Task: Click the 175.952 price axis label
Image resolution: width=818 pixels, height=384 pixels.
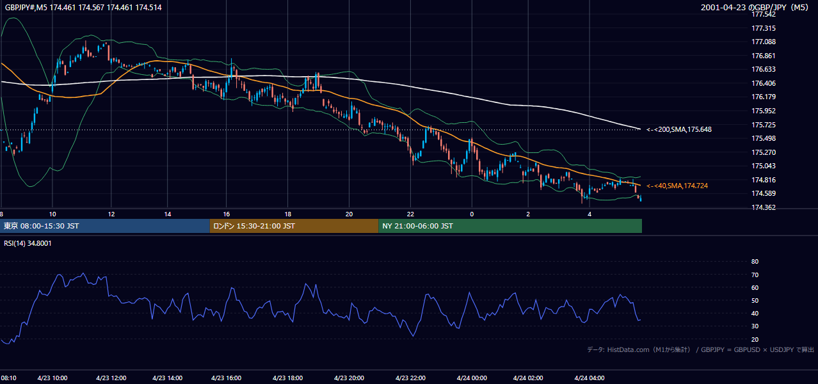Action: [764, 111]
